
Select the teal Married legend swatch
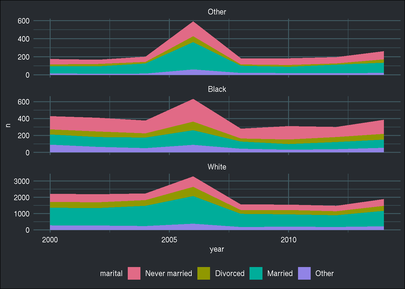pyautogui.click(x=256, y=273)
